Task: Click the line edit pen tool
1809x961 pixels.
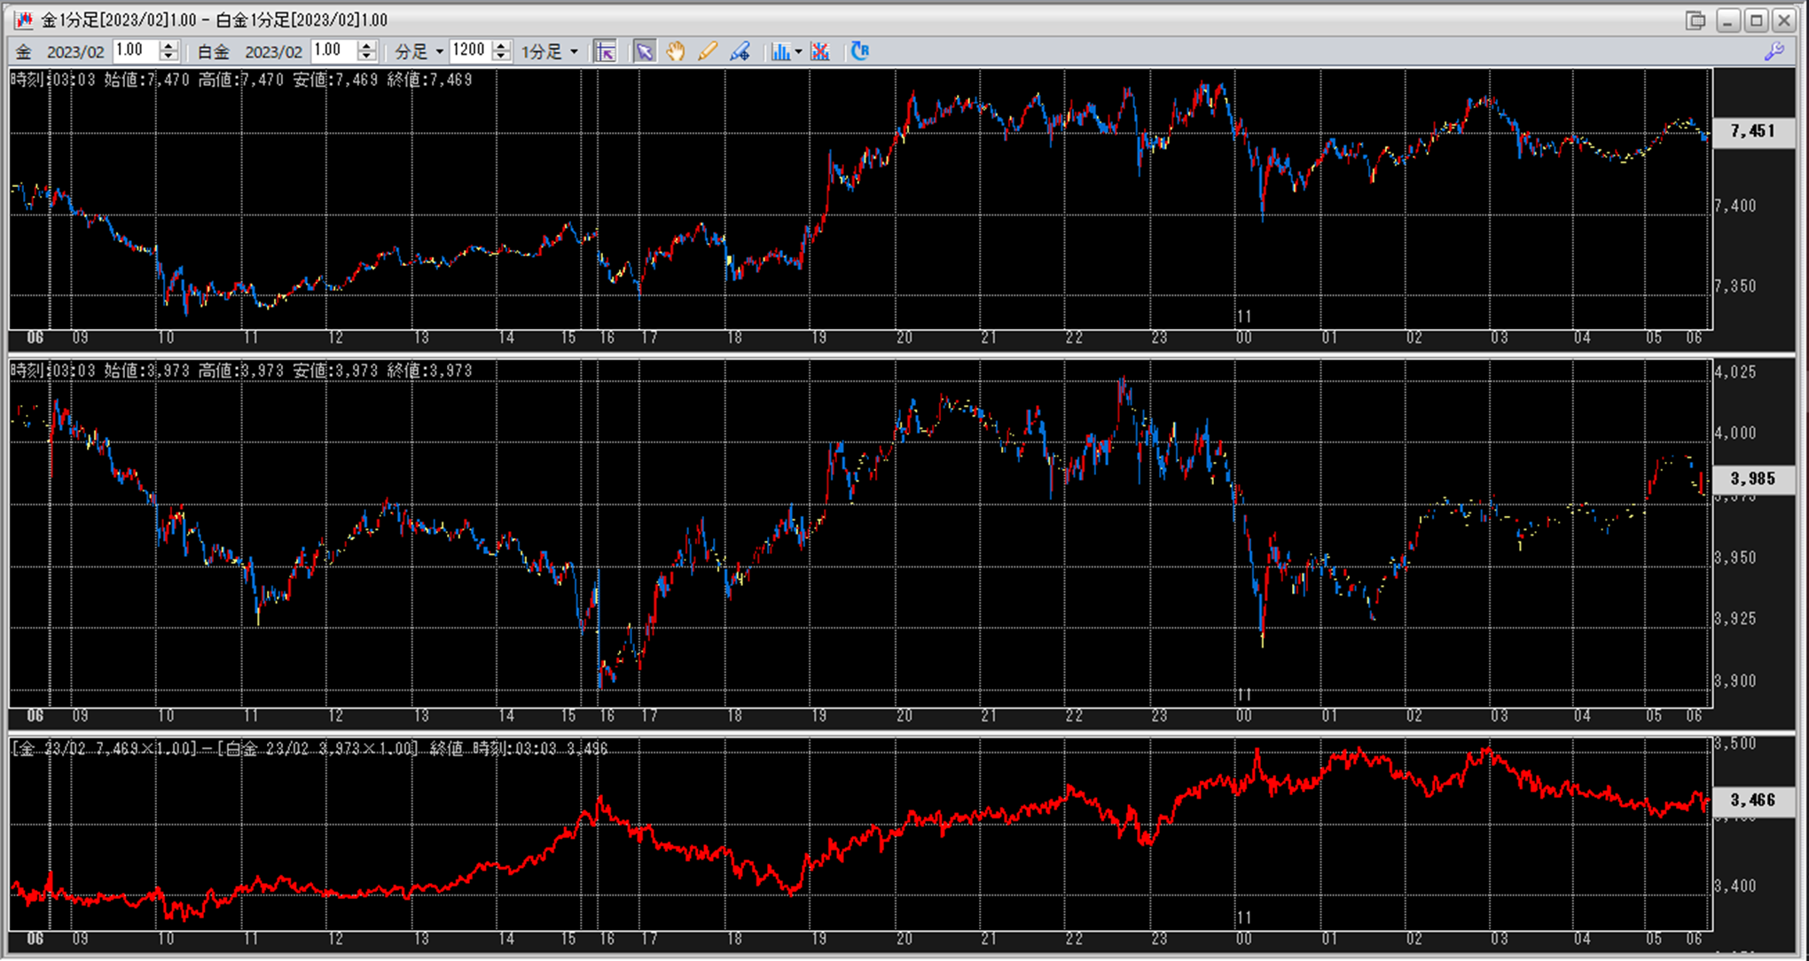Action: (x=740, y=51)
